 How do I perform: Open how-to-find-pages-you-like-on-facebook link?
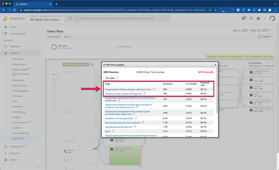(129, 106)
